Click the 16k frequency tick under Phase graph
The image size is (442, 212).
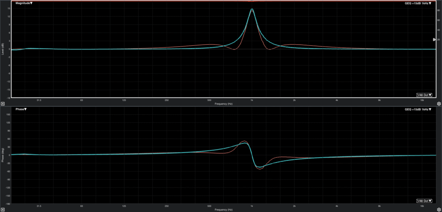pyautogui.click(x=422, y=206)
